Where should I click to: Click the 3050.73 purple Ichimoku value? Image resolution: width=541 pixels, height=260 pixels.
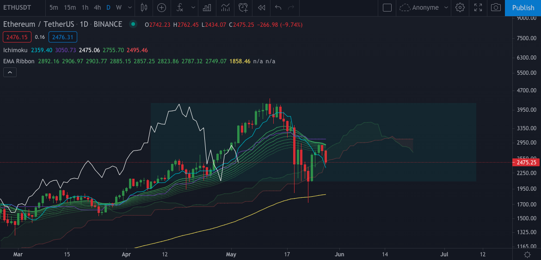tap(65, 50)
